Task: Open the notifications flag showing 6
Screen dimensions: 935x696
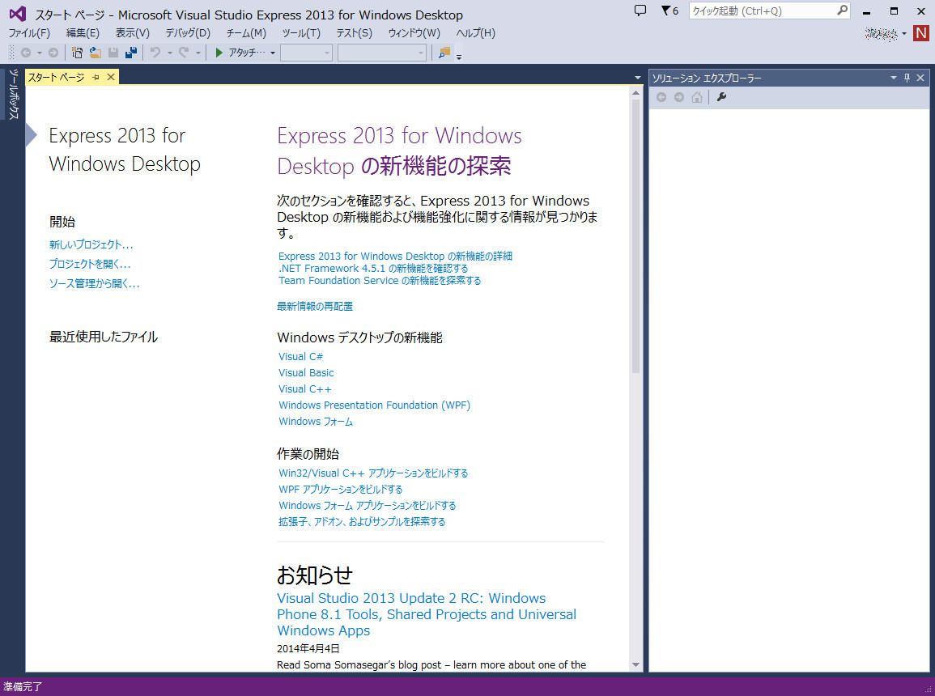Action: click(669, 11)
